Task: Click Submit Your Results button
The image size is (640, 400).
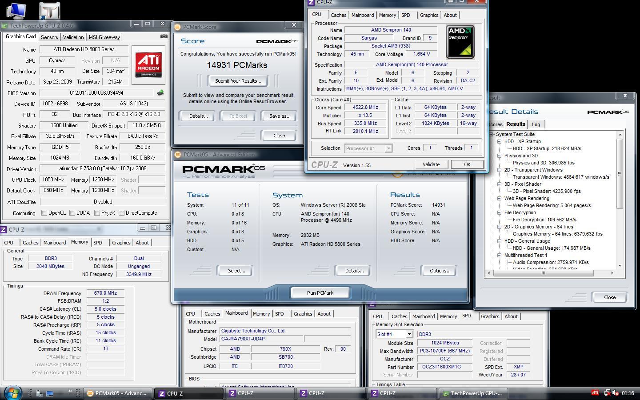Action: tap(238, 81)
